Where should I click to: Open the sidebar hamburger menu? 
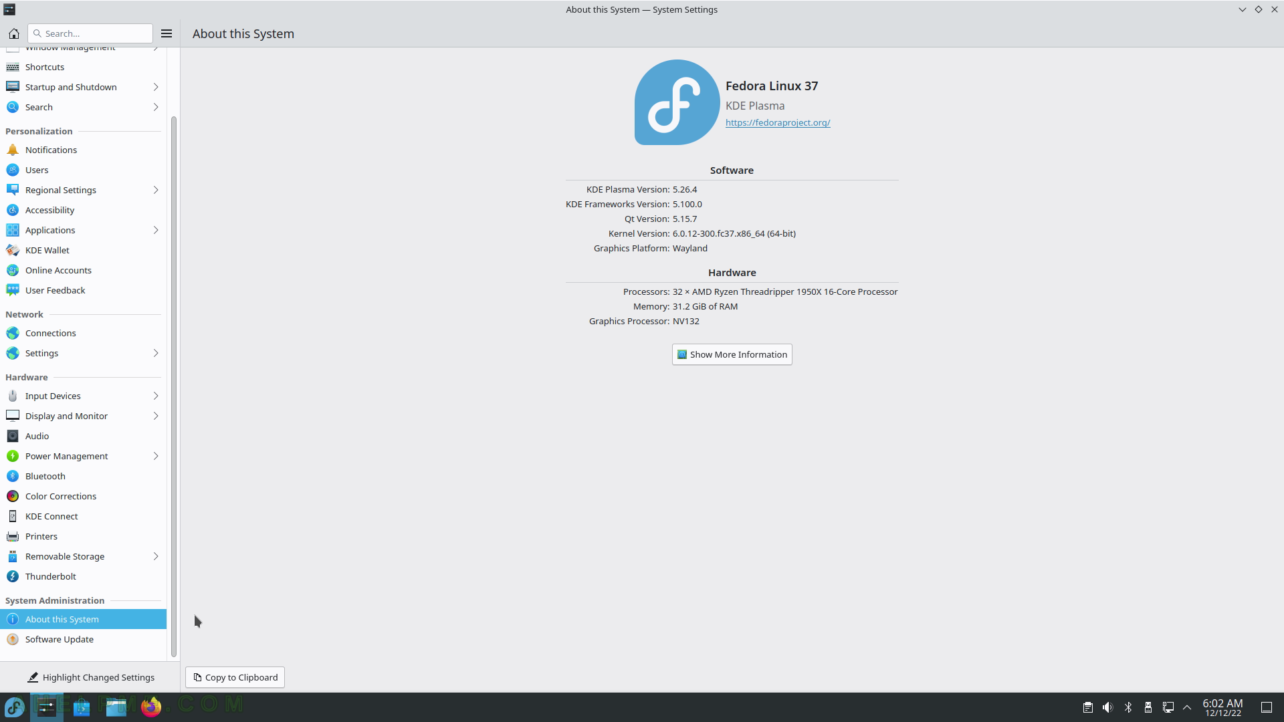pos(167,33)
